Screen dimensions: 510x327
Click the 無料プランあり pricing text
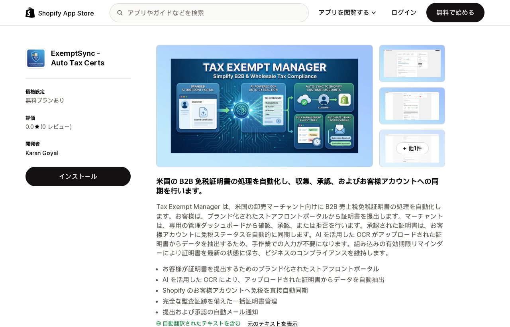click(45, 100)
